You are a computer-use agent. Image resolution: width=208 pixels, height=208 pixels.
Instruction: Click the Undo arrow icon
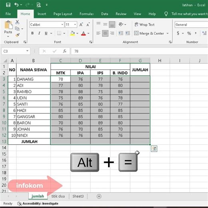coord(16,5)
